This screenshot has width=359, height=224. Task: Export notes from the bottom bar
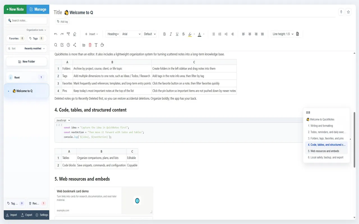(27, 215)
